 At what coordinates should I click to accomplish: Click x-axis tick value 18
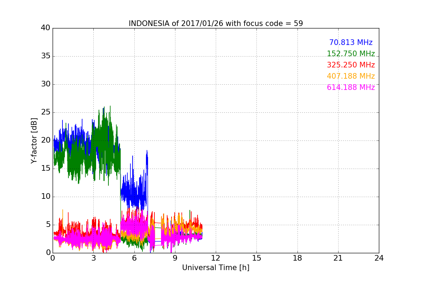[298, 258]
